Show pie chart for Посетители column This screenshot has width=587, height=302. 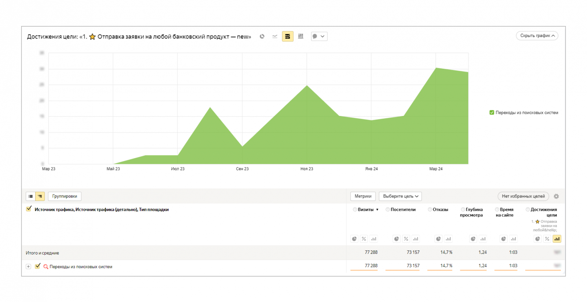[x=397, y=239]
